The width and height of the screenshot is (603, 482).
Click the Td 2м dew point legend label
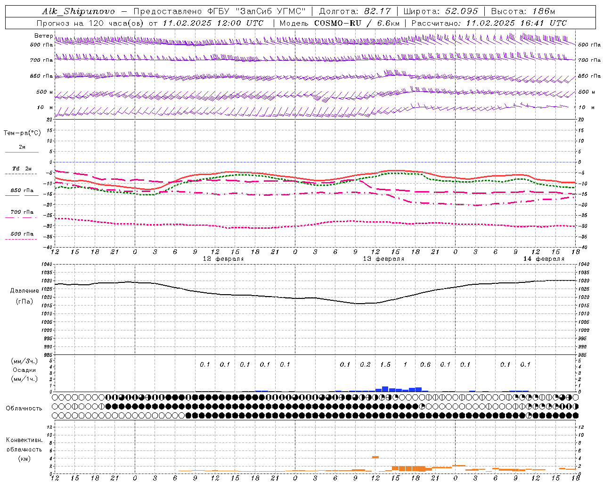coord(22,169)
